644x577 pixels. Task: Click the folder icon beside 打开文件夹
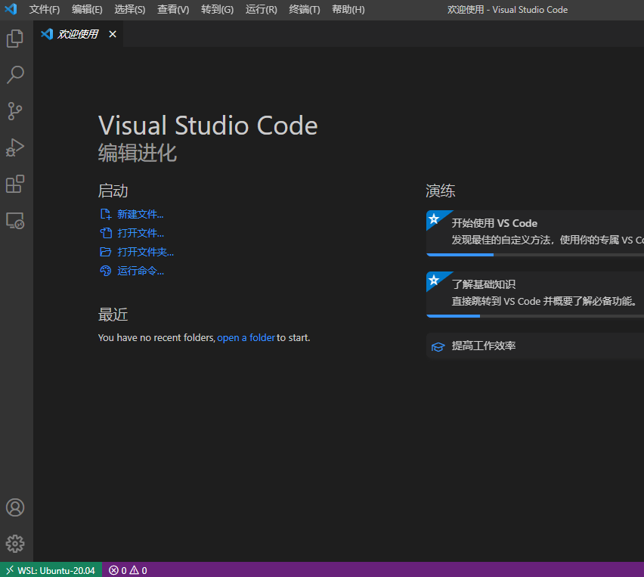tap(106, 252)
